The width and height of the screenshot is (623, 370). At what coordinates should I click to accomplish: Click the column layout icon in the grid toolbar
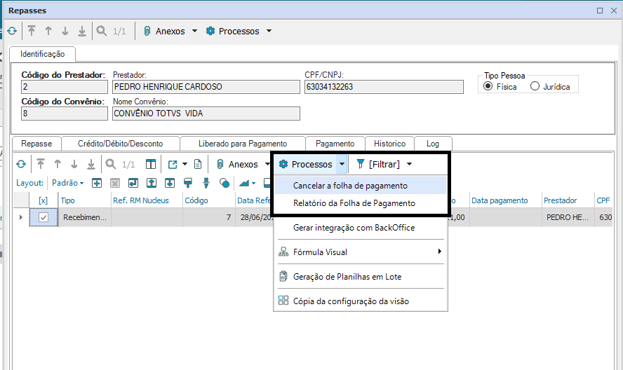[x=151, y=164]
